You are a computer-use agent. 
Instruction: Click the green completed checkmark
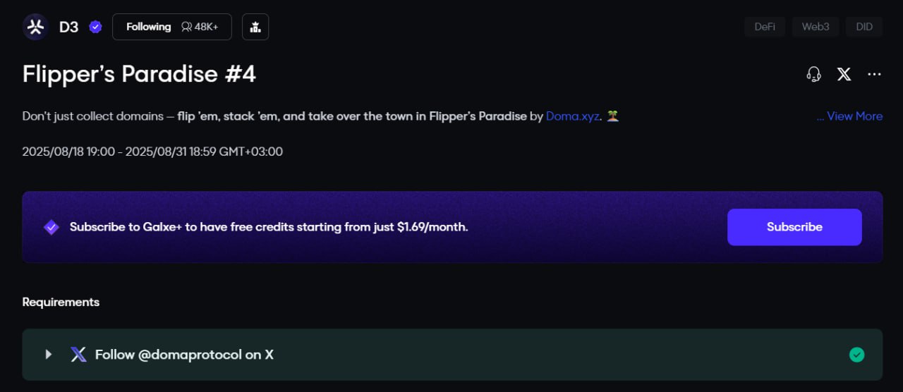click(x=856, y=355)
